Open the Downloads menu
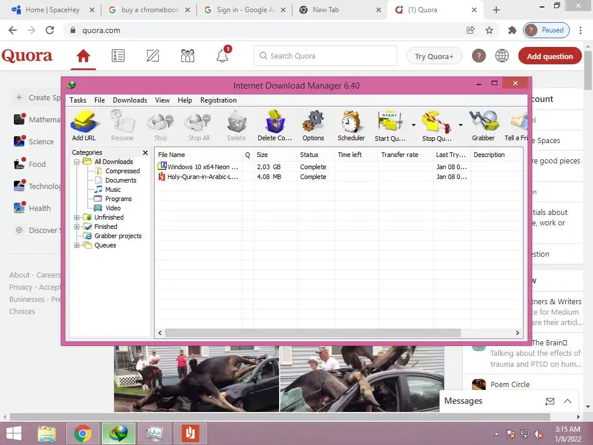 (x=130, y=100)
